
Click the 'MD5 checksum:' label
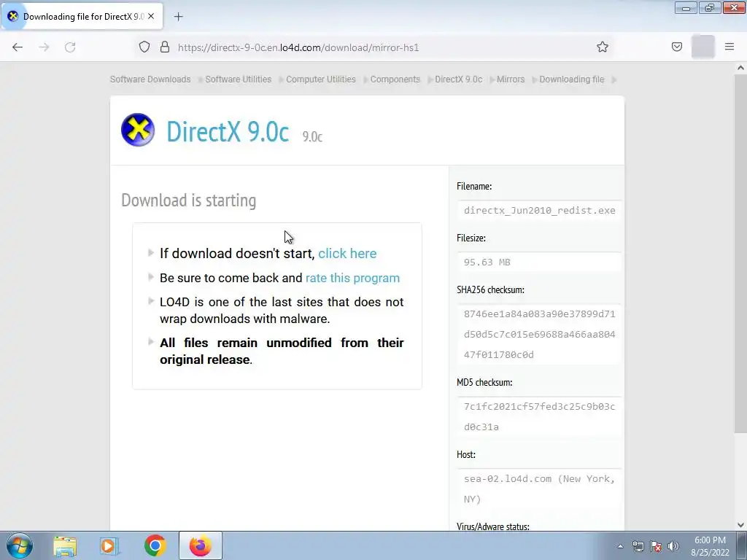coord(484,382)
